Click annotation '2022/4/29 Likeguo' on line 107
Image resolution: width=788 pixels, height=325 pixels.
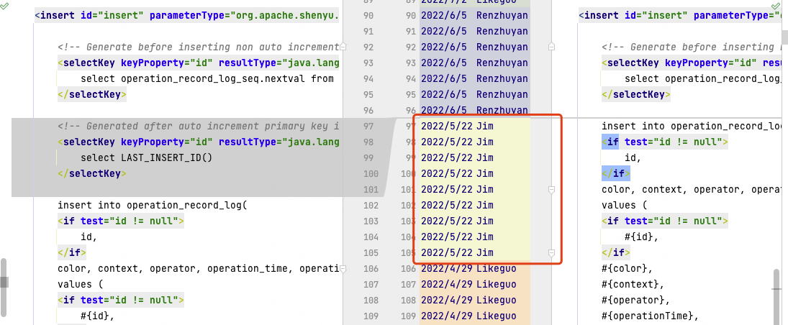[x=469, y=284]
